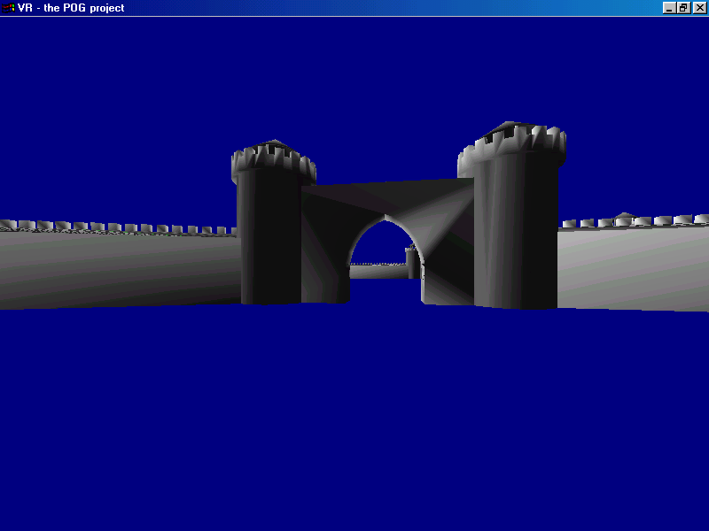Click the right castle tower
This screenshot has width=709, height=531.
[x=512, y=216]
